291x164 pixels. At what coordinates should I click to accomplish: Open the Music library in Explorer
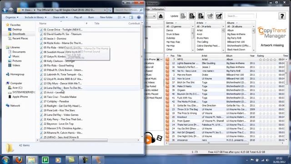tap(16, 56)
